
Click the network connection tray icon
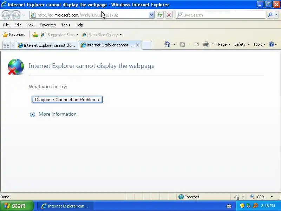click(x=248, y=206)
